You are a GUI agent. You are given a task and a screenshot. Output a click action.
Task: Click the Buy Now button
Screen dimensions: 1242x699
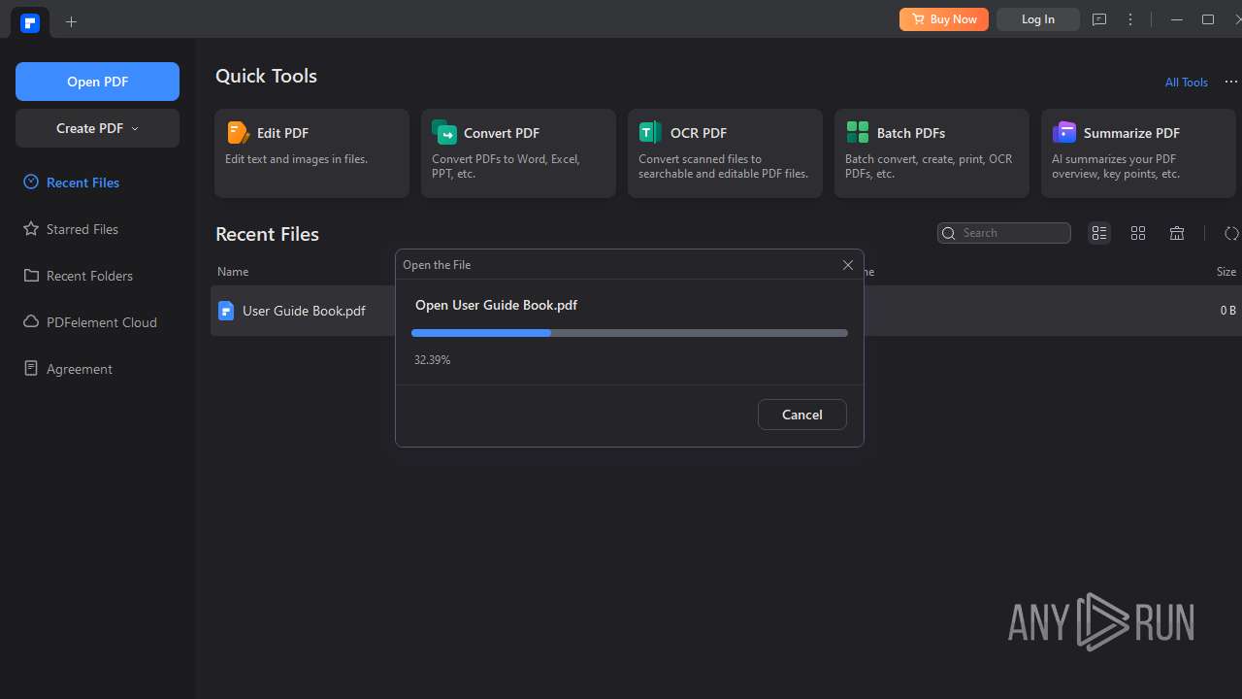click(944, 19)
